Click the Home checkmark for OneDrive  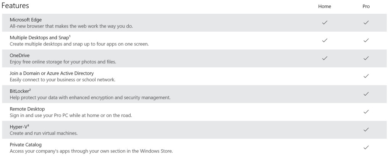325,58
